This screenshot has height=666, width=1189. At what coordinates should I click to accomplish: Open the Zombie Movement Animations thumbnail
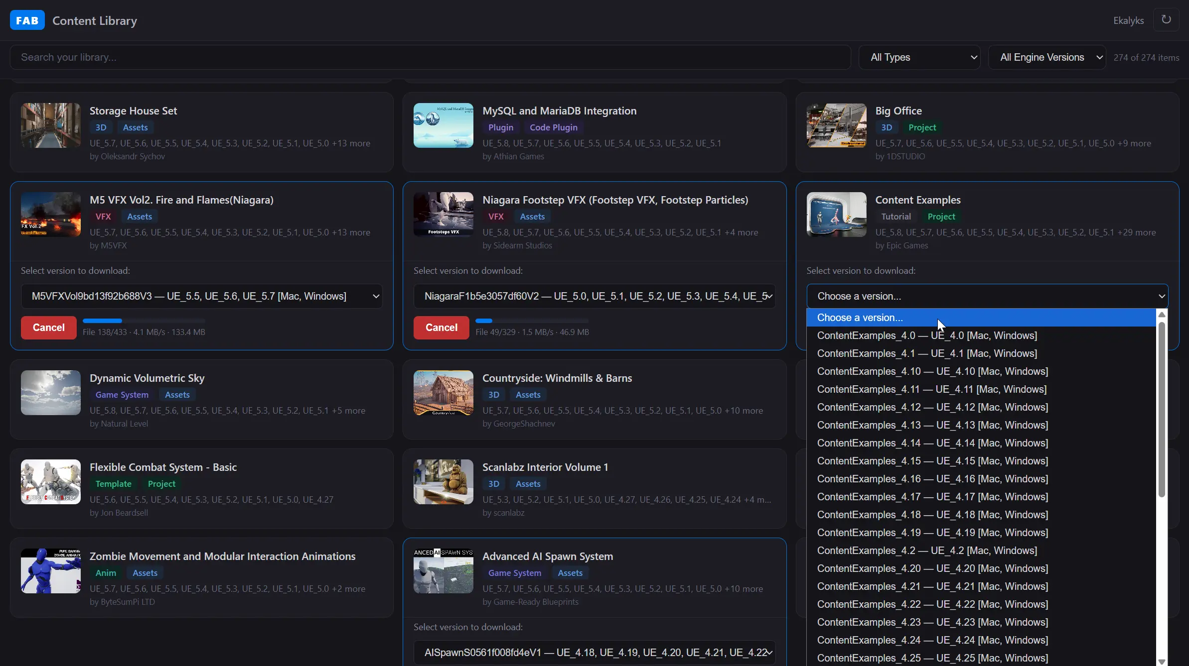[x=51, y=571]
